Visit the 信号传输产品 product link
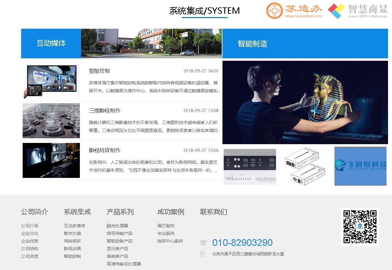The image size is (392, 270). pyautogui.click(x=120, y=233)
